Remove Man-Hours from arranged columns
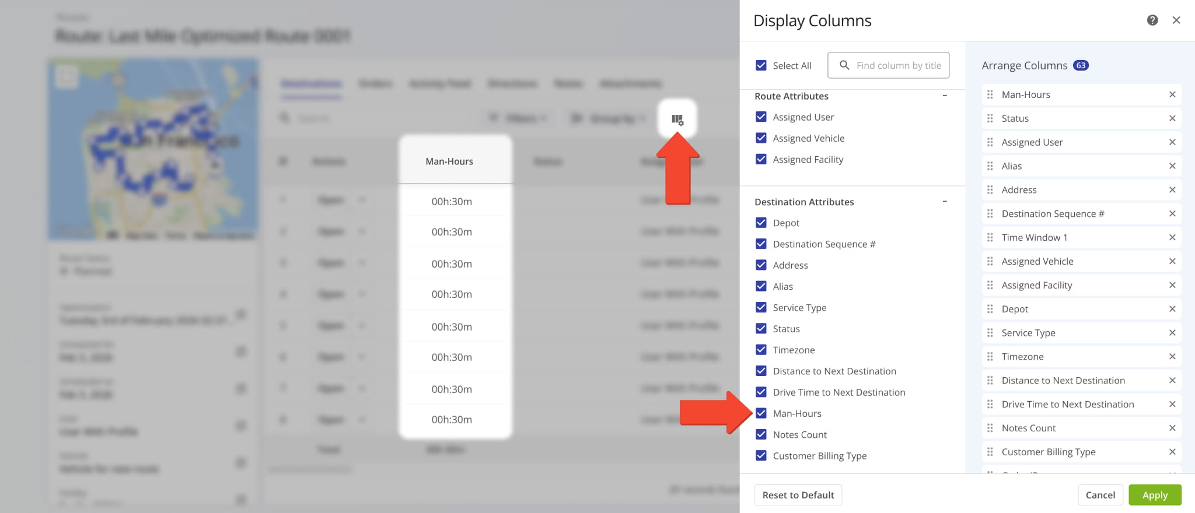 pos(1172,94)
